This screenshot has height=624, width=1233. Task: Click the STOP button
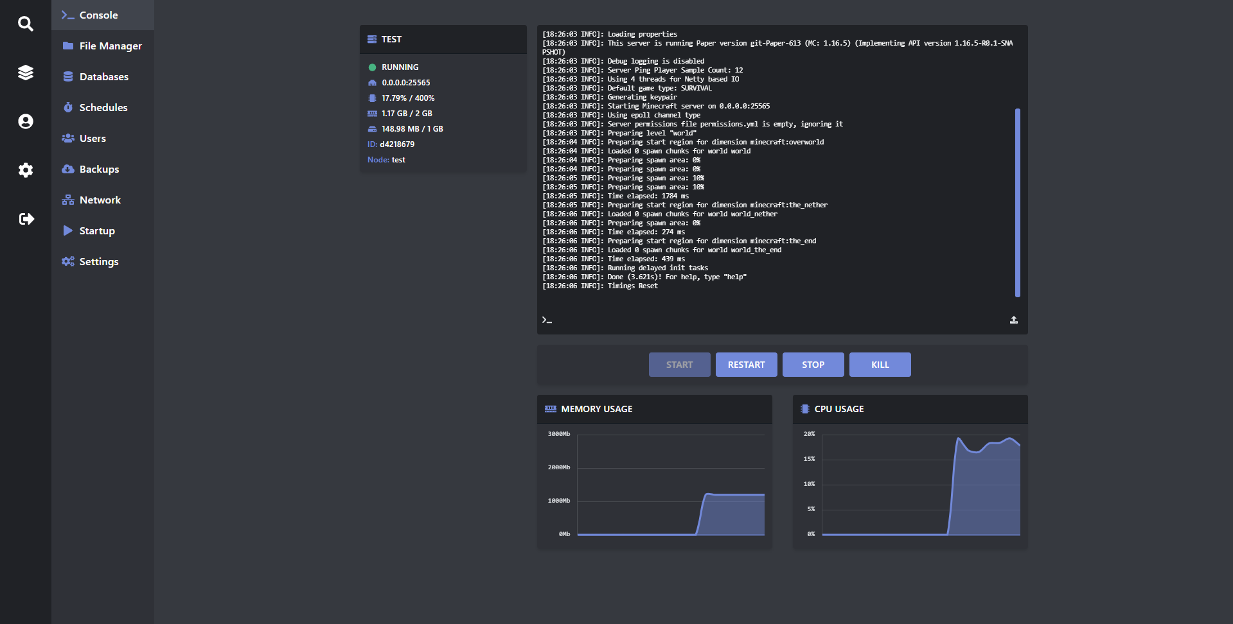coord(813,365)
